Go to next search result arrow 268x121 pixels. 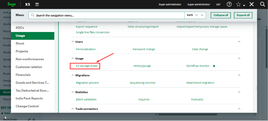(x=196, y=15)
